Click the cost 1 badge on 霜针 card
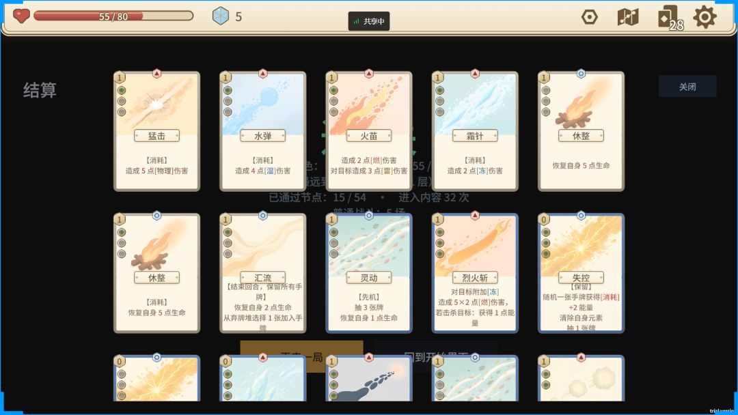Screen dimensions: 738x415 (438, 77)
